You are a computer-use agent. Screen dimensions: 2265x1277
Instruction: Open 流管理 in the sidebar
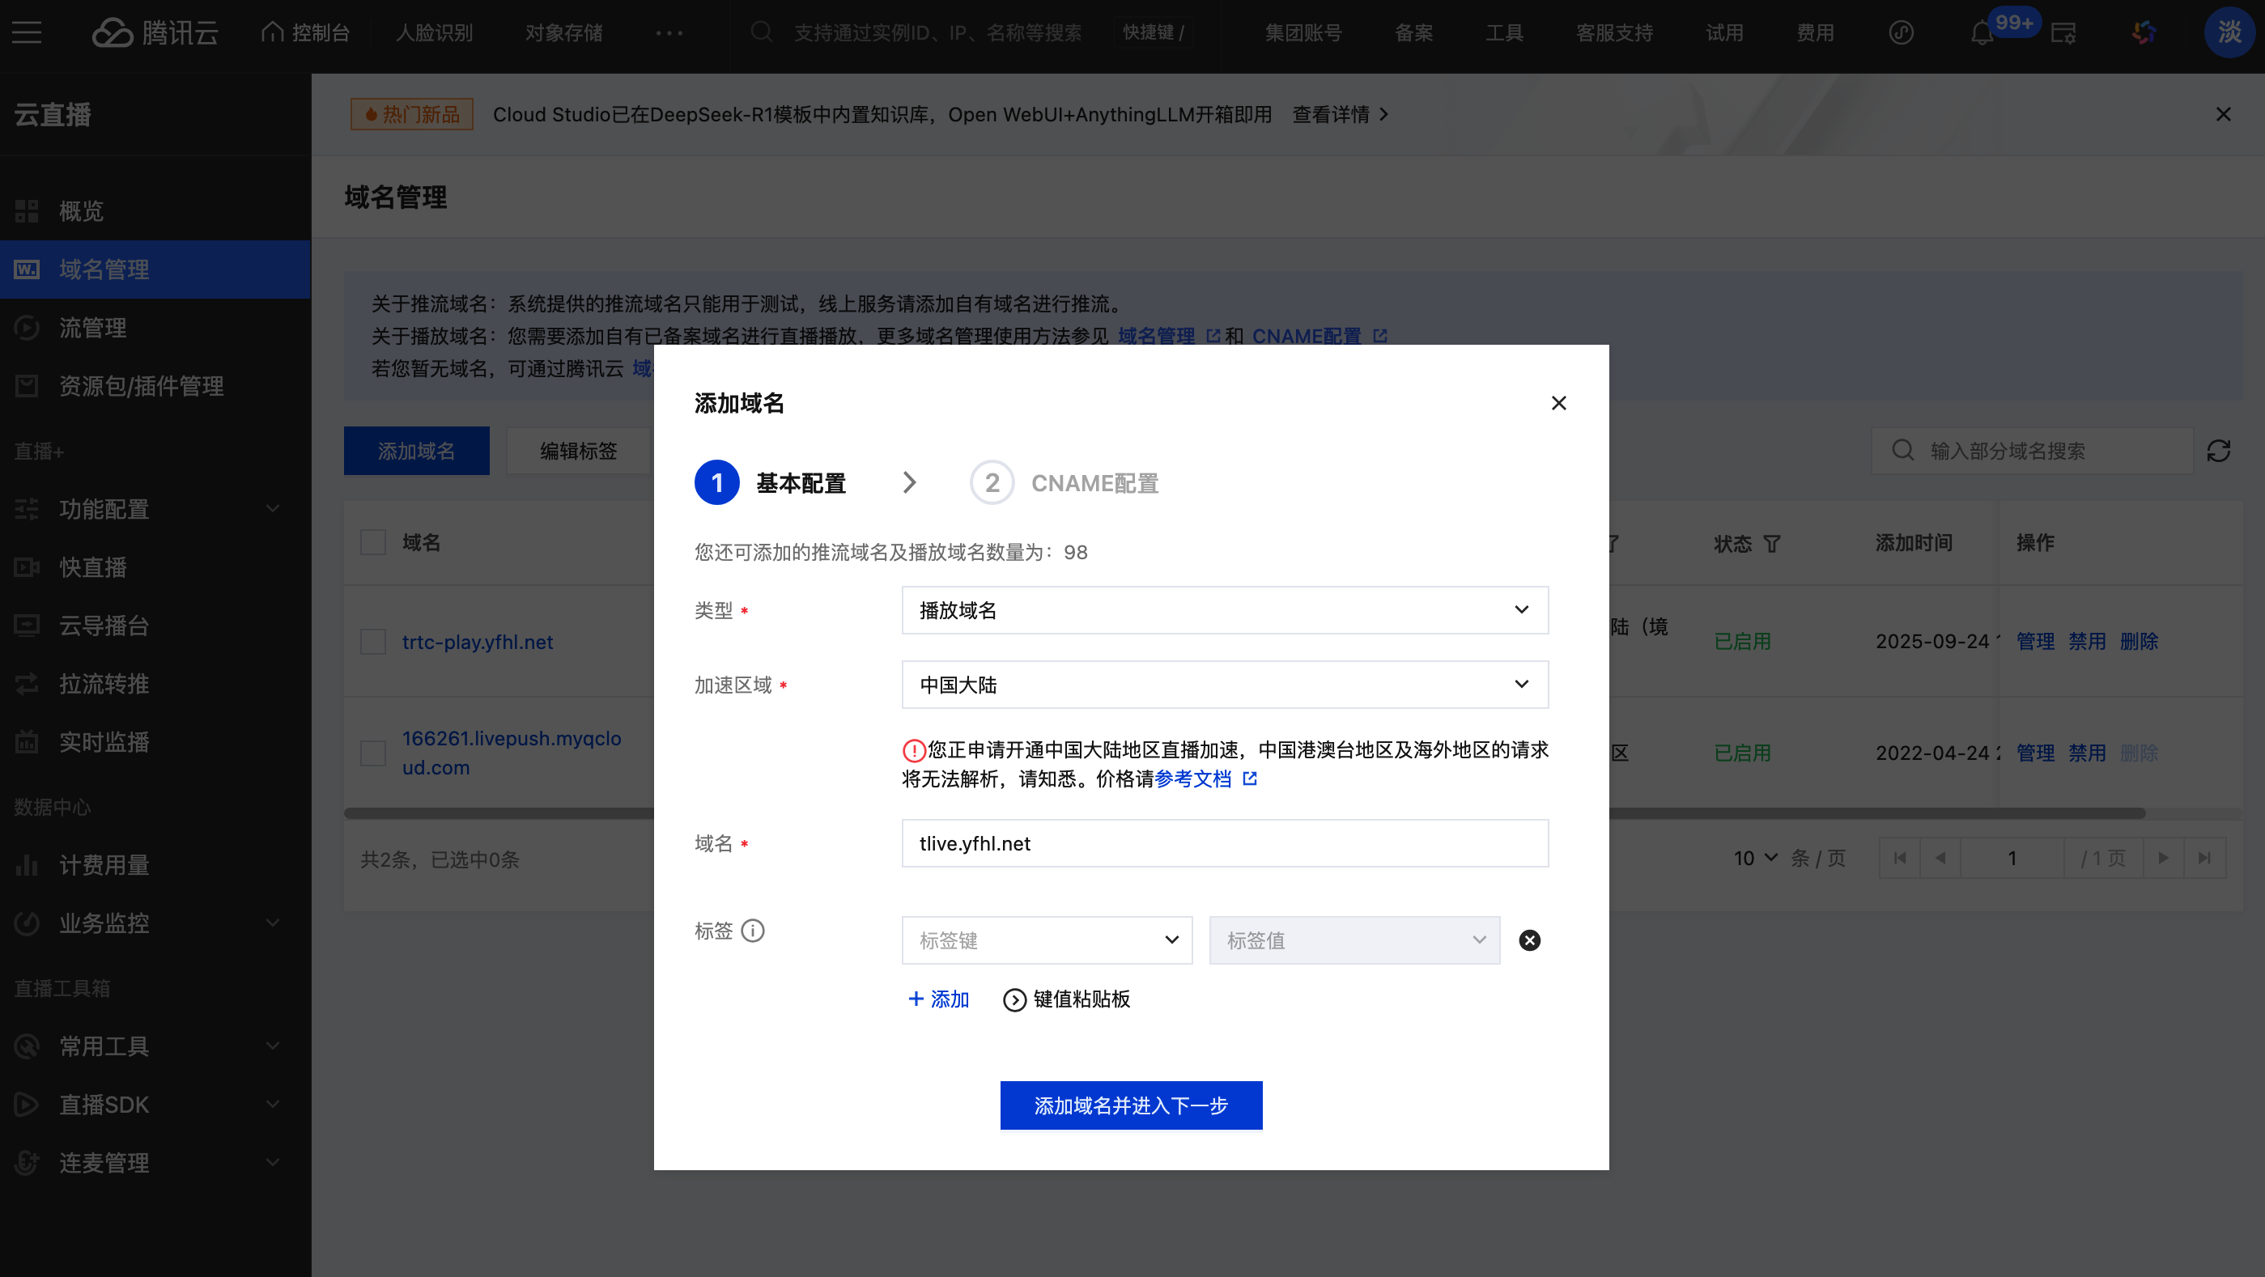(x=93, y=328)
